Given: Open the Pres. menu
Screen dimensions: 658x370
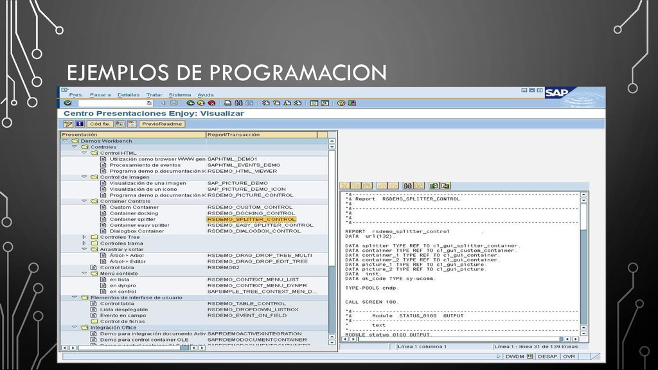Looking at the screenshot, I should [76, 95].
